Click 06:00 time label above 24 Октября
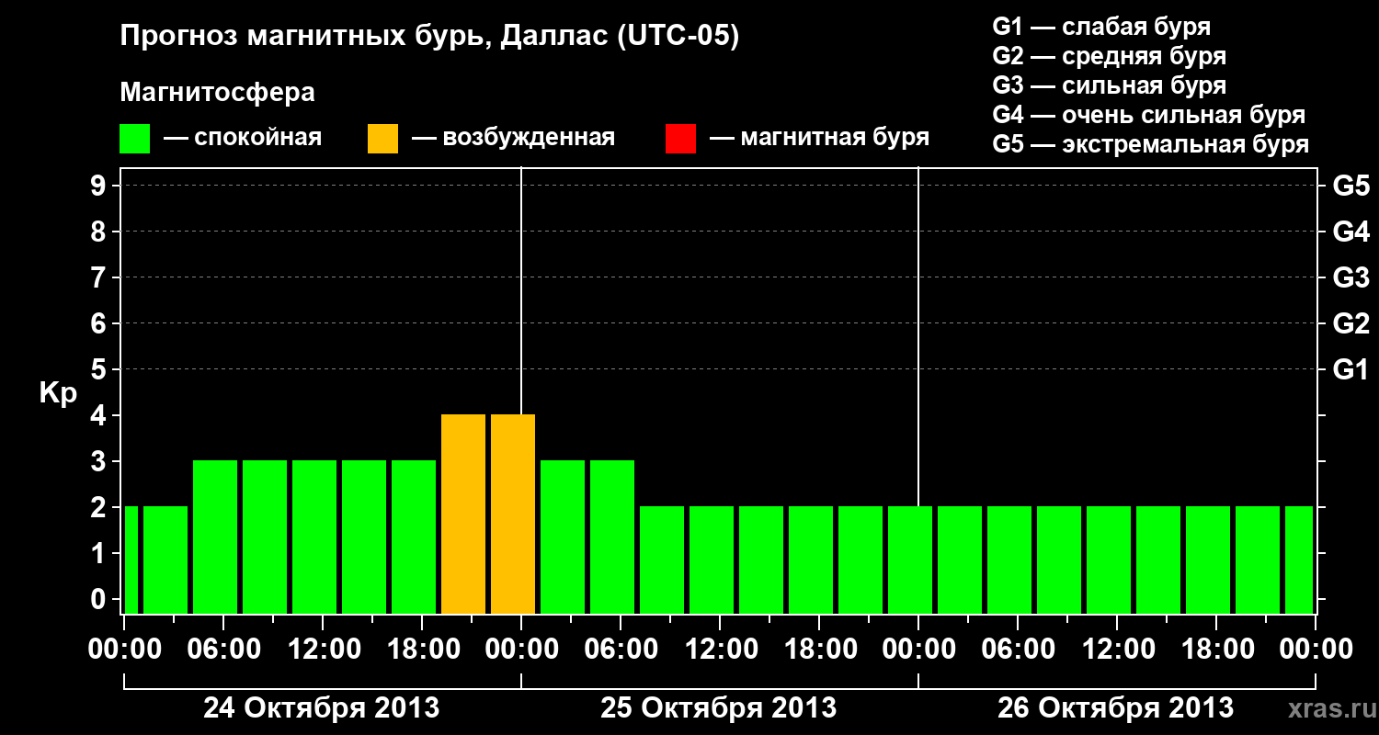 point(222,649)
